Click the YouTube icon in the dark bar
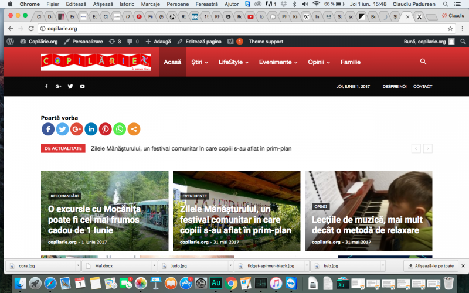This screenshot has width=469, height=293. tap(83, 87)
